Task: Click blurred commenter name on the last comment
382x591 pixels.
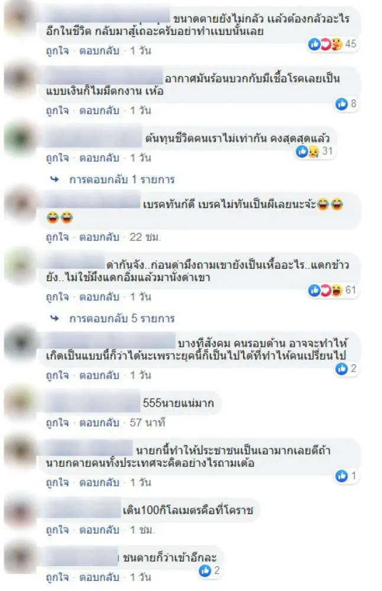Action: 82,557
